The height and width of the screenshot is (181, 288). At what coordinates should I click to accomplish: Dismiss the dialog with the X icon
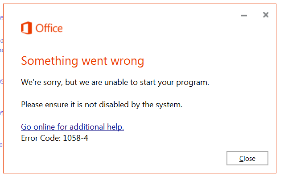pos(266,15)
